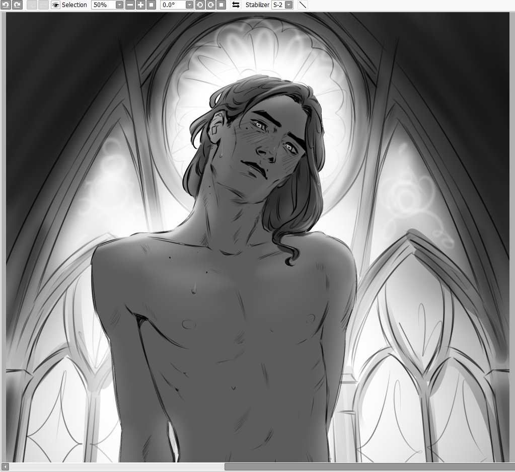Open the Stabilizer S-2 dropdown

(288, 5)
